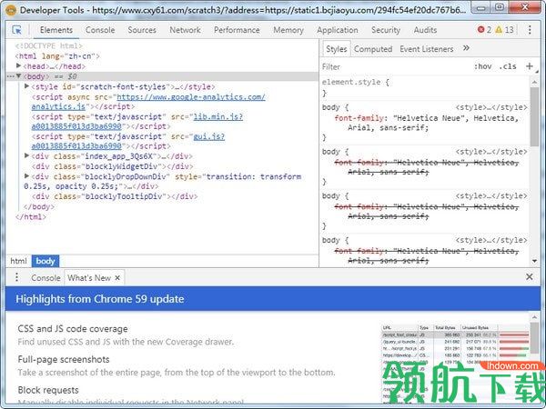
Task: Toggle the .cls element classes panel
Action: pos(508,66)
